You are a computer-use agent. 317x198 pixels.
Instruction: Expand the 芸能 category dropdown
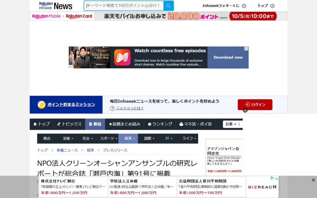tap(68, 138)
